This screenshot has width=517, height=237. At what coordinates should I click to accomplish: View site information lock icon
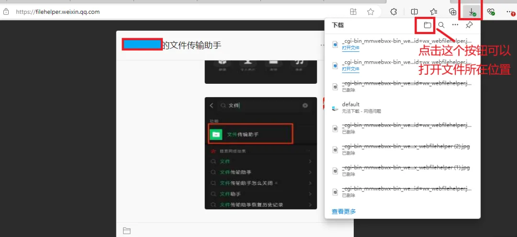tap(6, 12)
